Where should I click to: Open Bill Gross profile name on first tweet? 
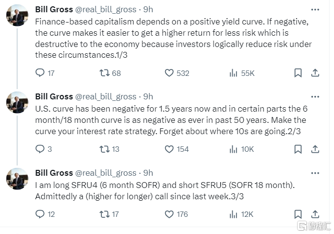tap(54, 9)
